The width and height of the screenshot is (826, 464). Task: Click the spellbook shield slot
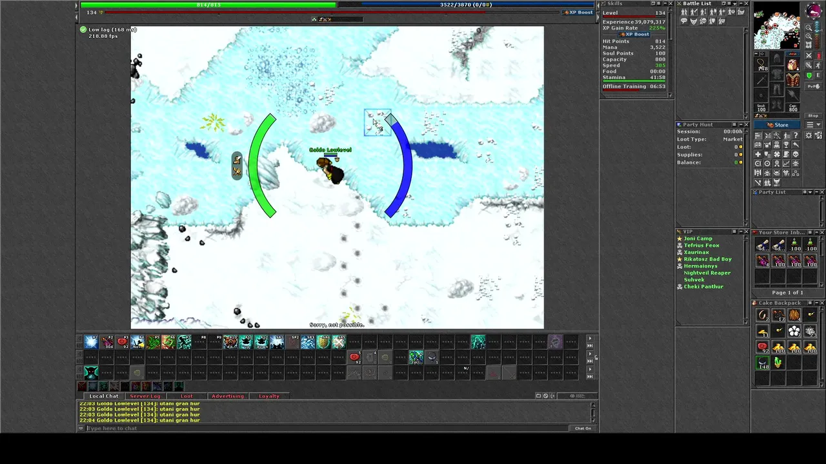point(792,79)
